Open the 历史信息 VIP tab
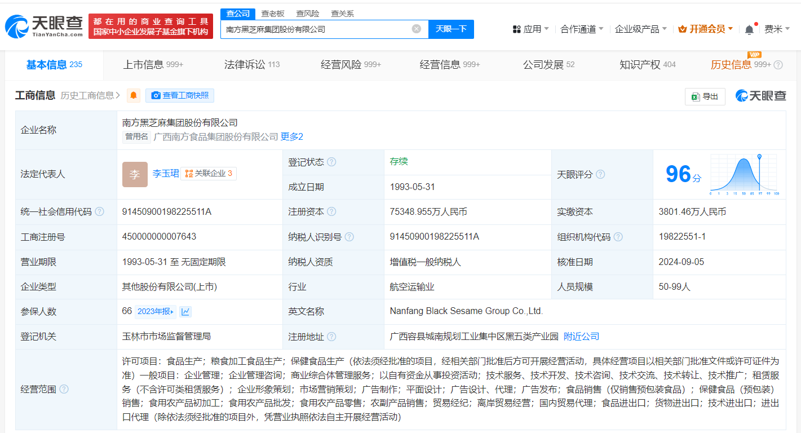 [x=741, y=65]
